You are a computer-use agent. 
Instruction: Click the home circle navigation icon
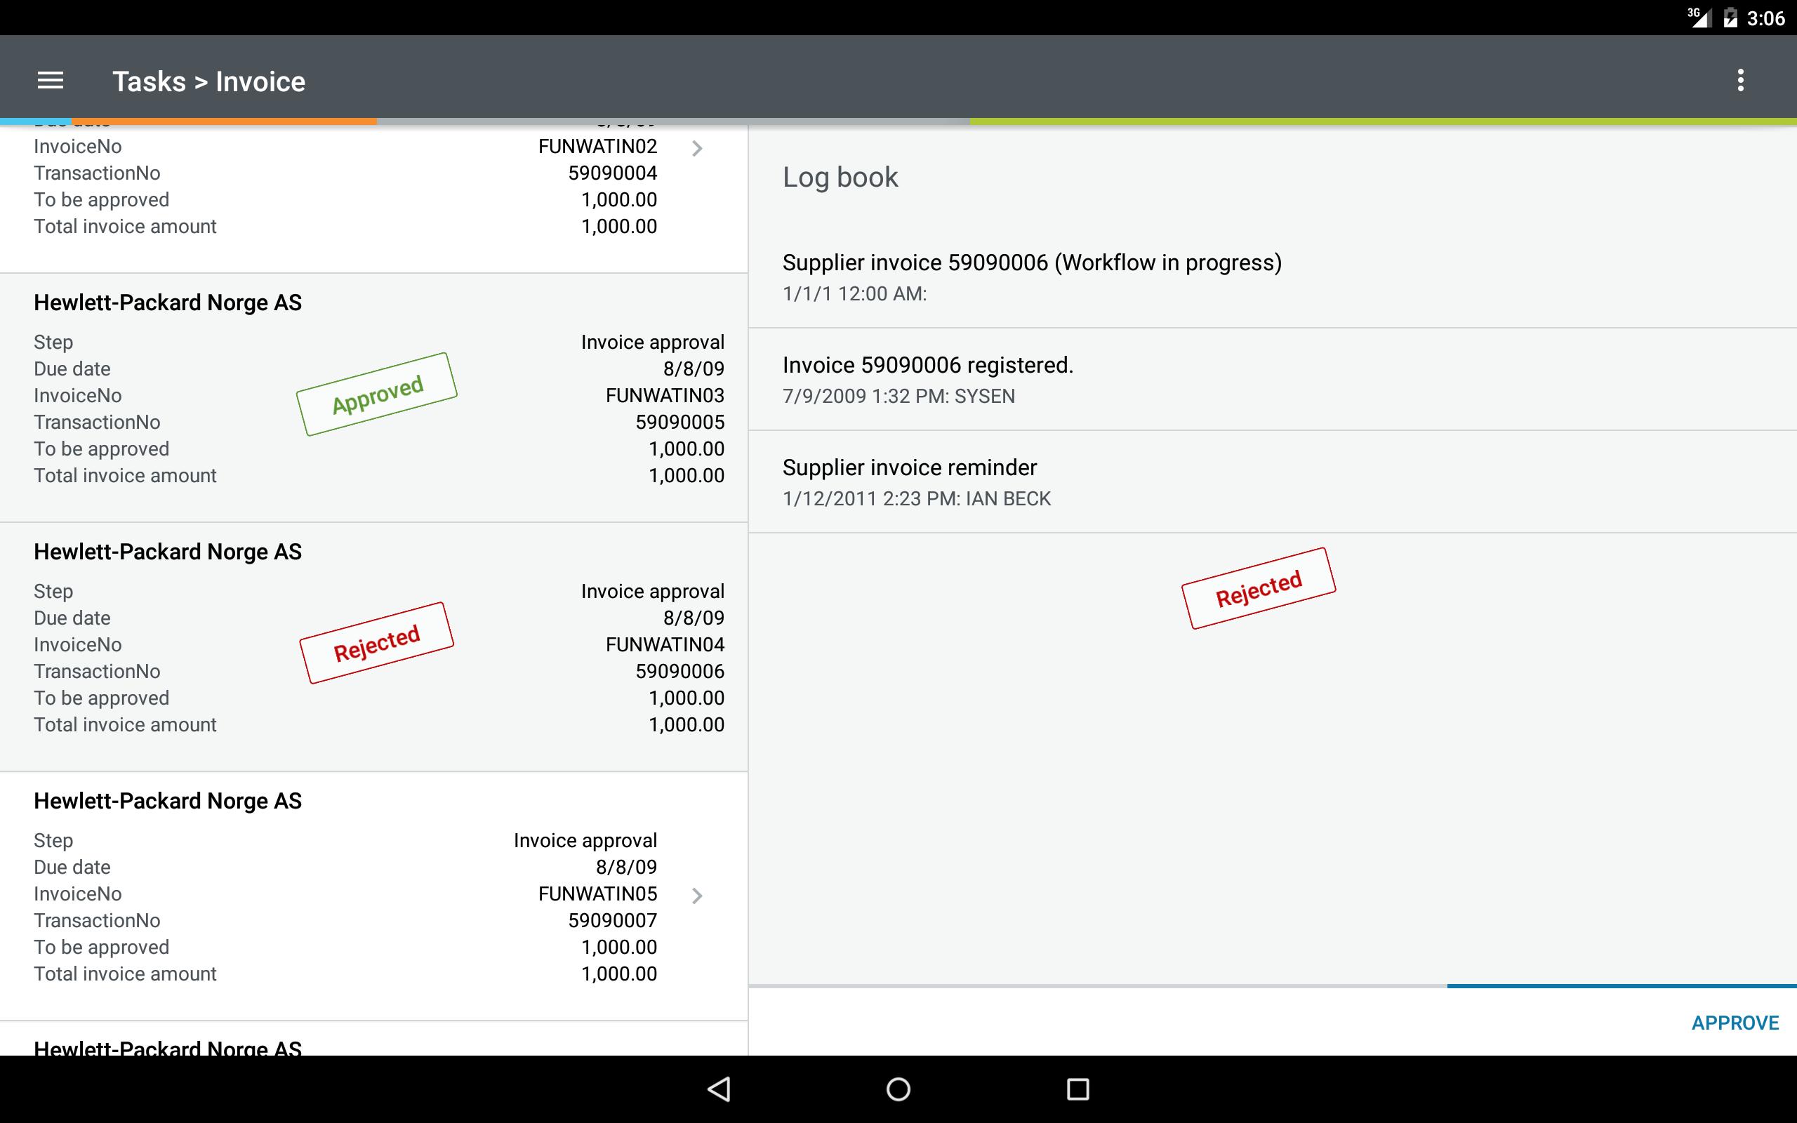[898, 1087]
